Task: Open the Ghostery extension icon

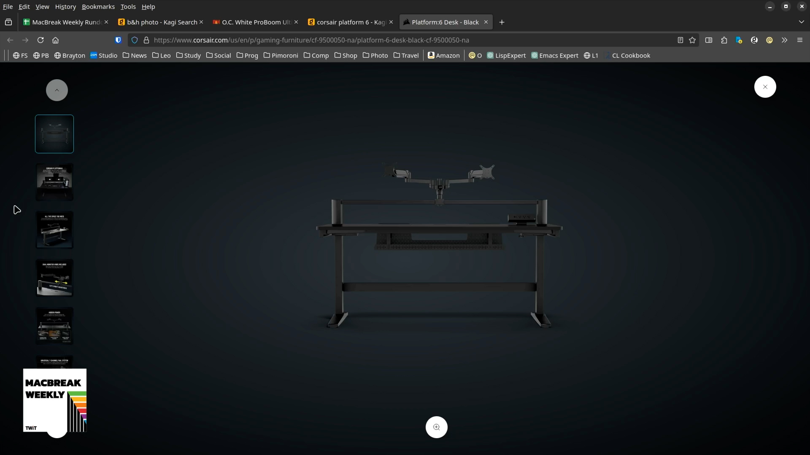Action: click(x=754, y=40)
